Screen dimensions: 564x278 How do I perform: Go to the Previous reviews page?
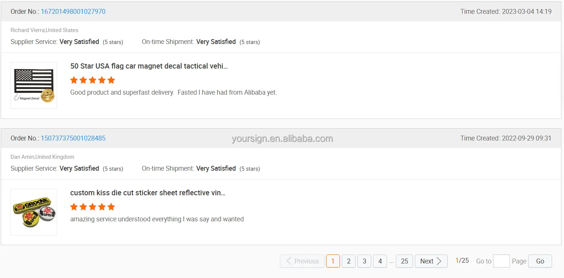click(302, 261)
